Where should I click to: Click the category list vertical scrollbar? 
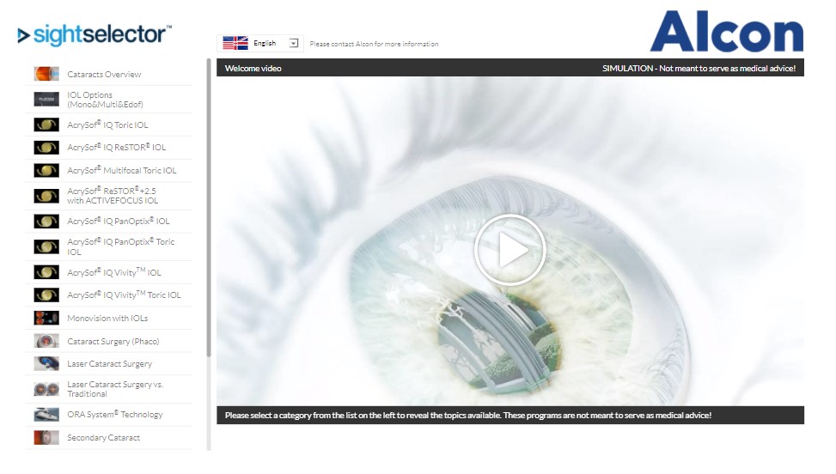pos(209,208)
